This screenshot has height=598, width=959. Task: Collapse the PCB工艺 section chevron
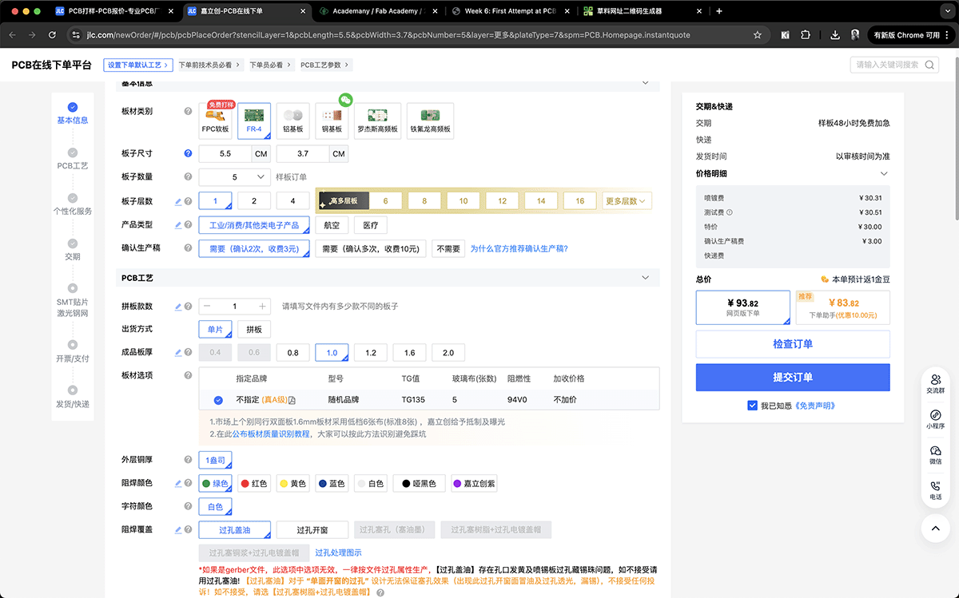(x=646, y=278)
